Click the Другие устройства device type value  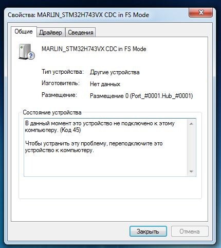point(115,72)
